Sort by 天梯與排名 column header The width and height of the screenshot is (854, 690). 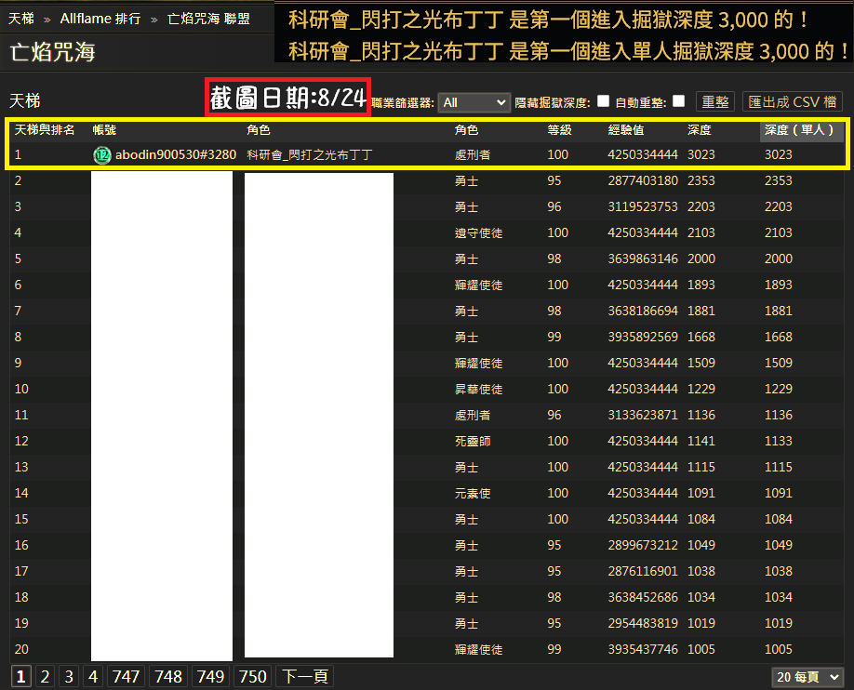(x=44, y=129)
